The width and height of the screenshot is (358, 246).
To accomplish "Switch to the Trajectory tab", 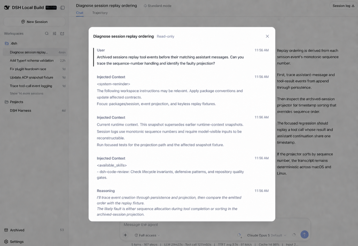I will (100, 13).
